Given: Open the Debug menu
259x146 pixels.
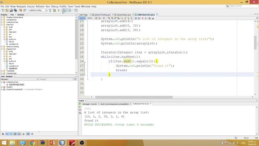Looking at the screenshot, I should (x=55, y=6).
